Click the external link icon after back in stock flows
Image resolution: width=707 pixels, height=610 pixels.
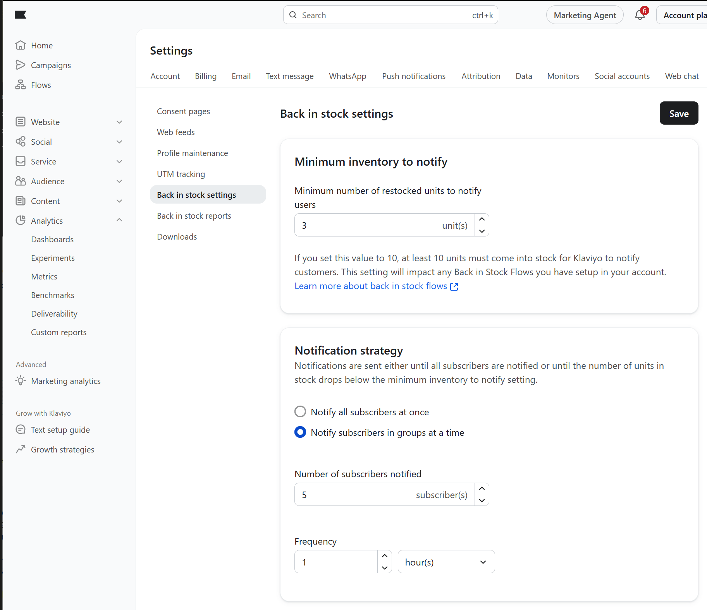[x=454, y=286]
